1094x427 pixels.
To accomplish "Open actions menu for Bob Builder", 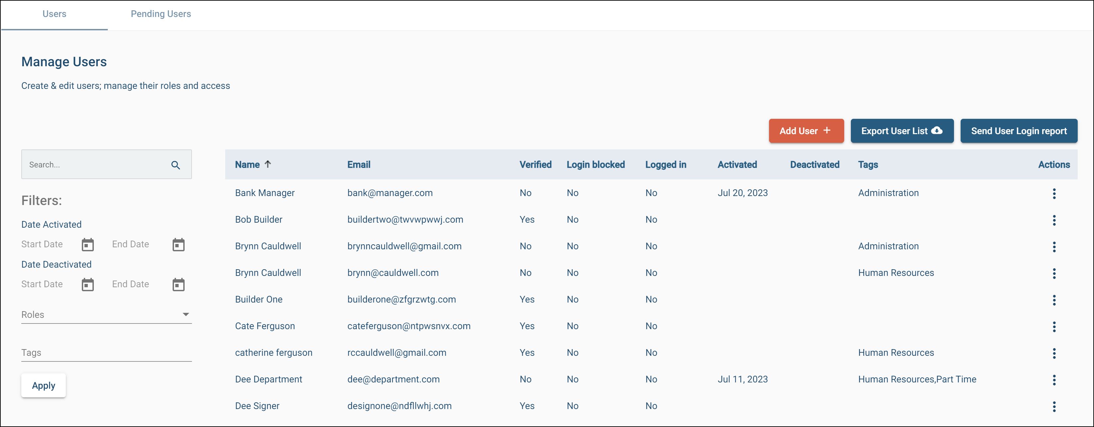I will 1054,220.
